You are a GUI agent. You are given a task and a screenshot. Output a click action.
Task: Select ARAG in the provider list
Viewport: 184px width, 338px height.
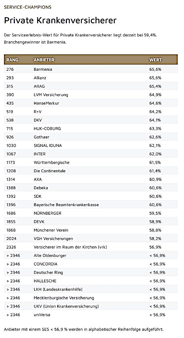pos(39,86)
